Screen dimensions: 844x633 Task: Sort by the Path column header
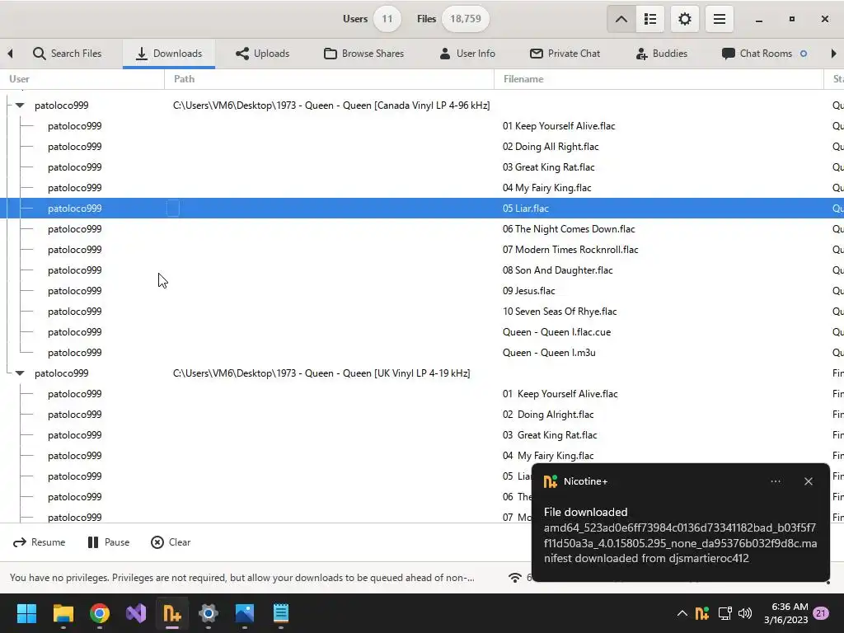click(x=330, y=79)
